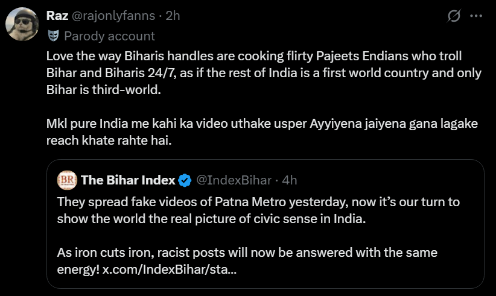The height and width of the screenshot is (296, 496).
Task: Click the Parody account label
Action: tap(109, 36)
